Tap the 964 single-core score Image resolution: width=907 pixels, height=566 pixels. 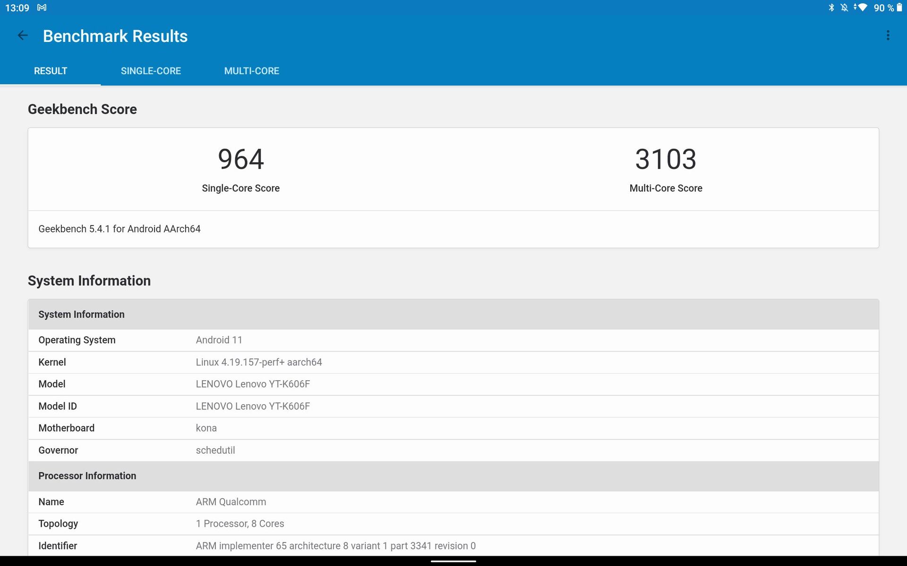(x=240, y=159)
